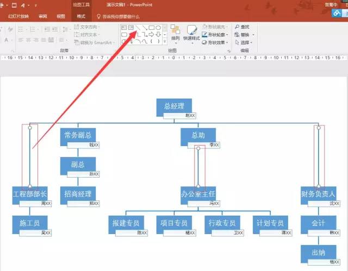Screen dimensions: 348x271
Task: Select the 办公室主任 box
Action: pyautogui.click(x=198, y=195)
